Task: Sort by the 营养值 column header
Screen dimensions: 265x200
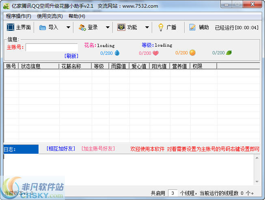Action: point(180,66)
